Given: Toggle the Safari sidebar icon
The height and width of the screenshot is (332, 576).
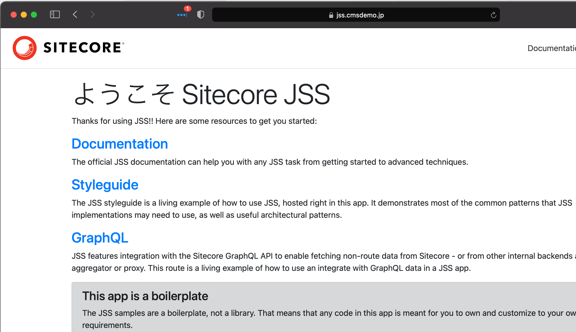Looking at the screenshot, I should click(55, 14).
